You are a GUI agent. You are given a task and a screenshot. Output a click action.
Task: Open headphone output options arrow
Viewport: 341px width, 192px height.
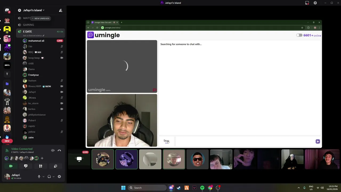54,177
